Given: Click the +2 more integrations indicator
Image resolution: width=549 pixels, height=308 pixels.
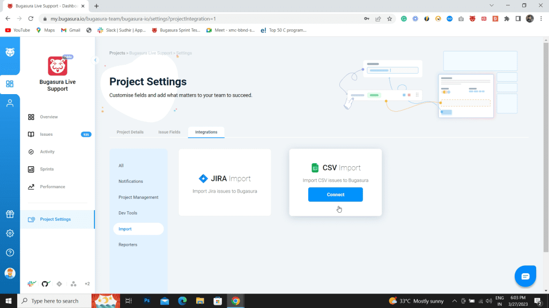Looking at the screenshot, I should tap(87, 284).
